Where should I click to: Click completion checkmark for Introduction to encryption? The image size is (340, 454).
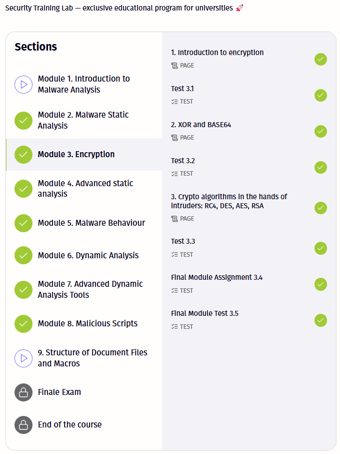click(320, 59)
